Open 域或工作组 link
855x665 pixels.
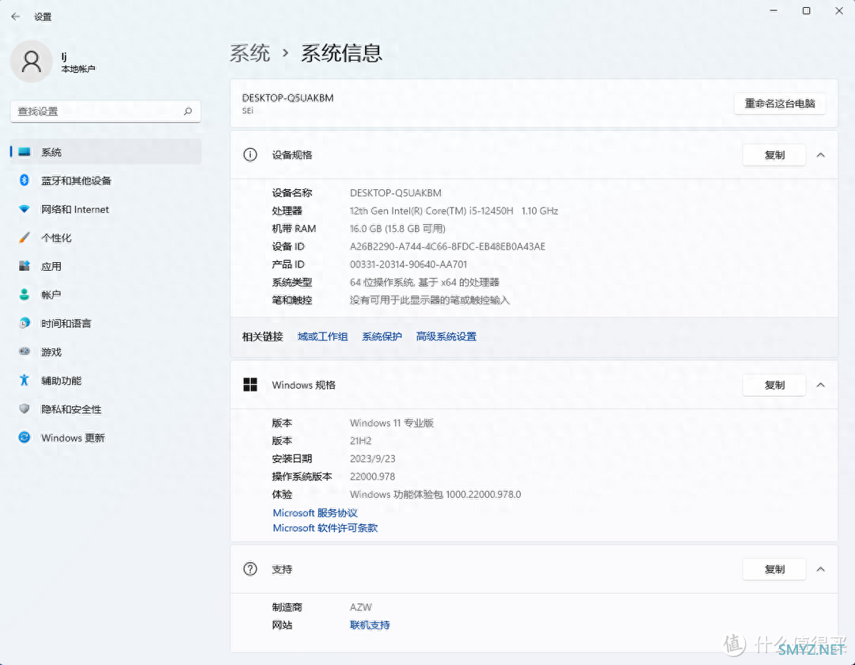[x=323, y=336]
